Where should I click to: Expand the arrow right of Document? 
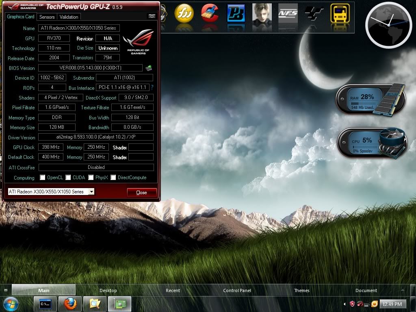tap(403, 290)
